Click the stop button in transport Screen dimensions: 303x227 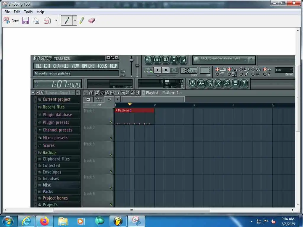click(x=166, y=70)
